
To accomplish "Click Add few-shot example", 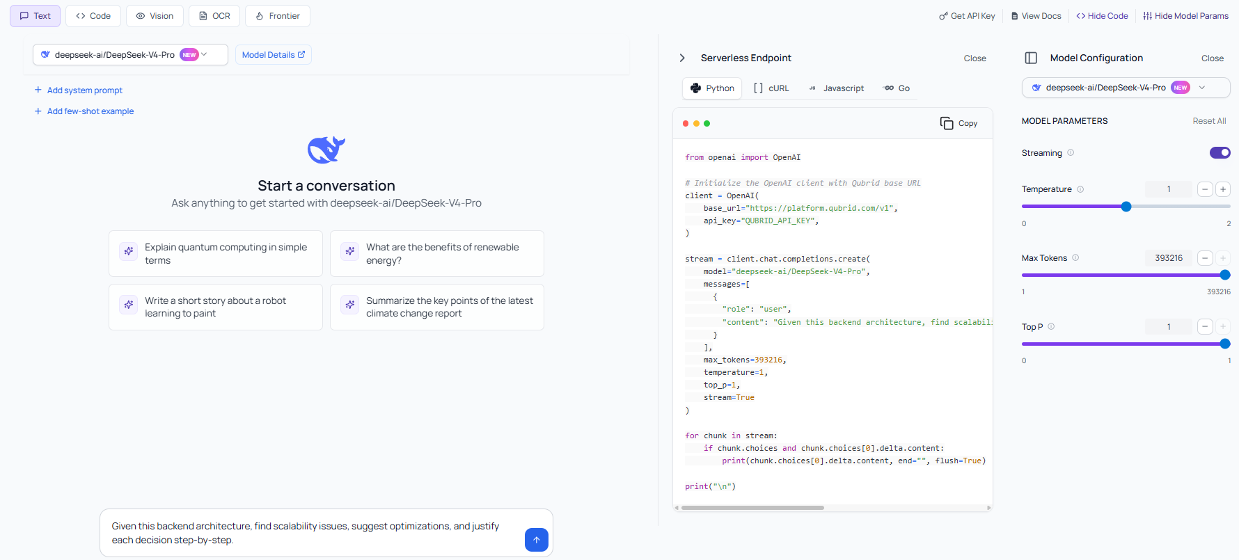I will pyautogui.click(x=84, y=111).
